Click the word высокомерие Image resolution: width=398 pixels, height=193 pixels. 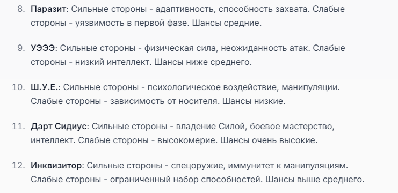(187, 140)
